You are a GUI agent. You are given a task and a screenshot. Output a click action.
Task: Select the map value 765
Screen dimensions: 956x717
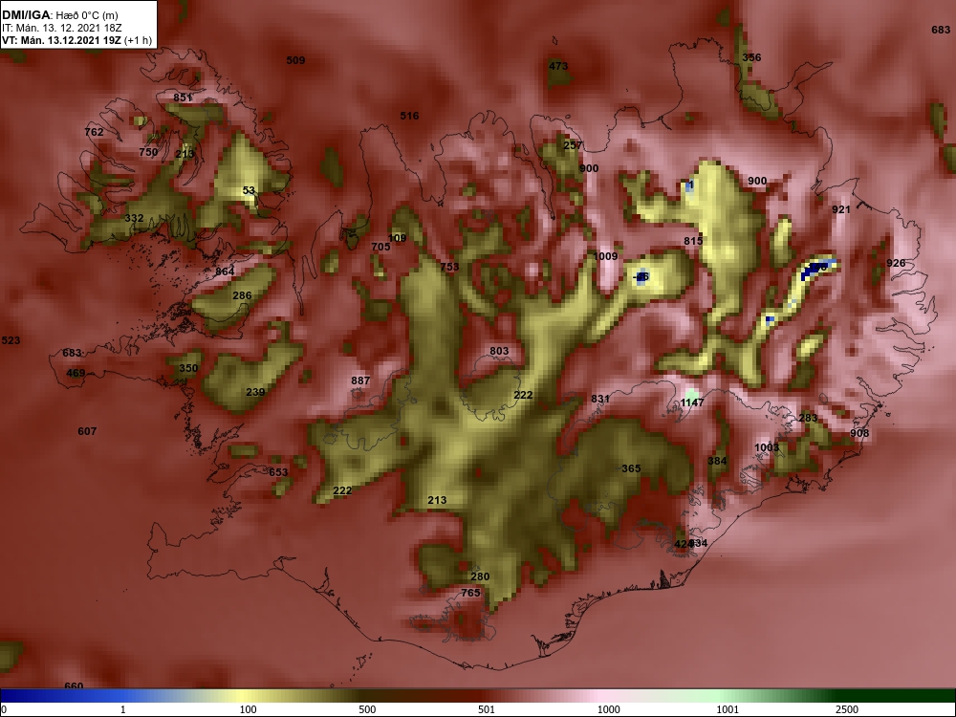[470, 593]
